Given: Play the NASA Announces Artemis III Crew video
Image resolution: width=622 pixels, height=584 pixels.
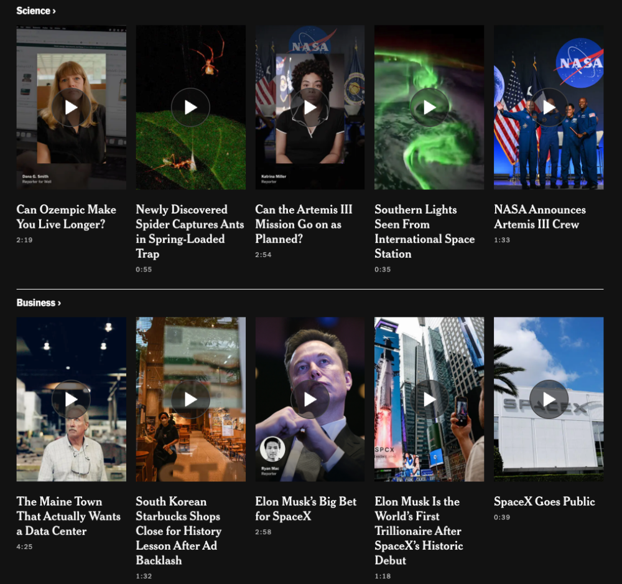Looking at the screenshot, I should point(549,107).
